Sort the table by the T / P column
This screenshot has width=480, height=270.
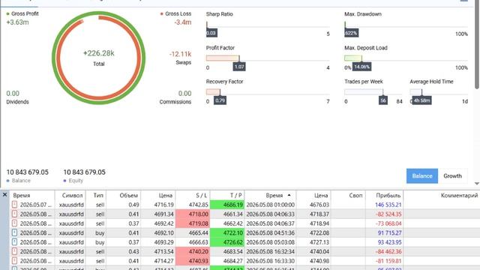point(227,195)
